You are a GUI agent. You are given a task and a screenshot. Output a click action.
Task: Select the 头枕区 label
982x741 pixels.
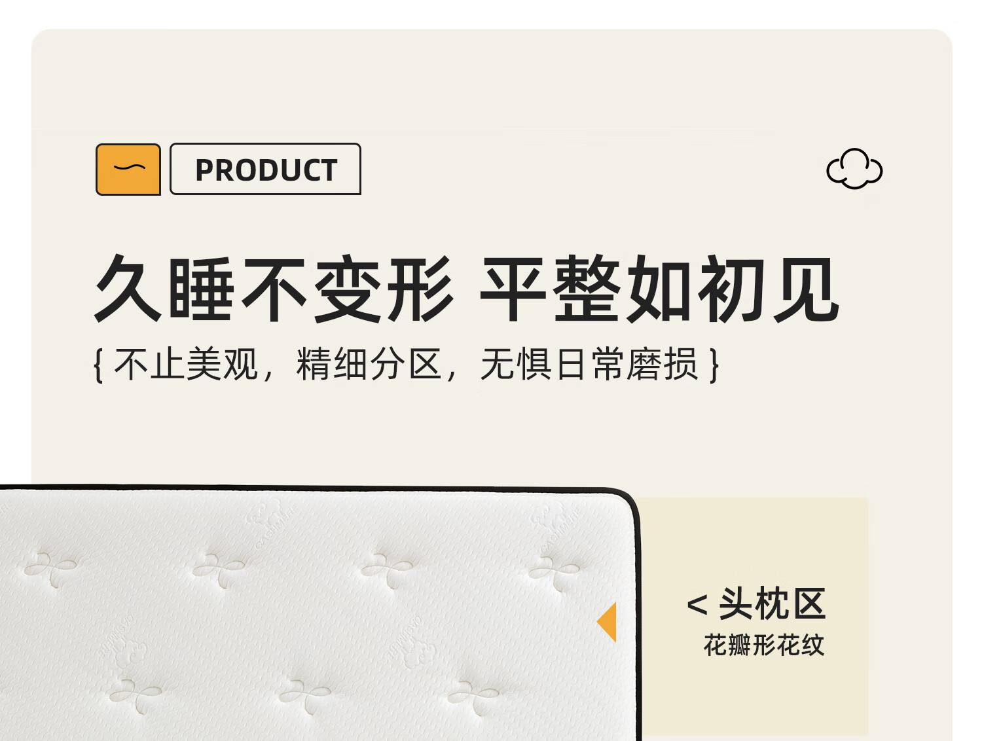pyautogui.click(x=773, y=604)
